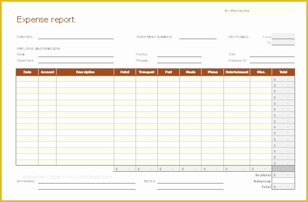The width and height of the screenshot is (308, 202).
Task: Click the Subtotal amount cell
Action: tap(283, 175)
